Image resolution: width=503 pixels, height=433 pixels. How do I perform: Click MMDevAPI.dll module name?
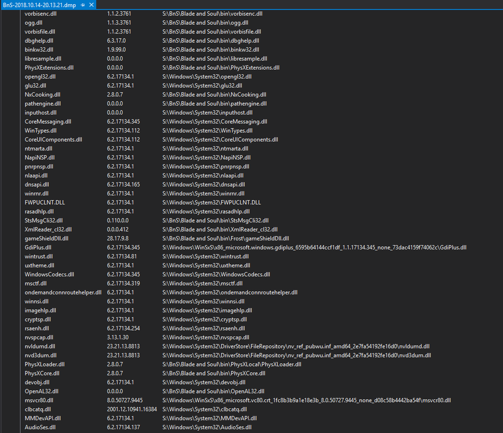[x=43, y=418]
